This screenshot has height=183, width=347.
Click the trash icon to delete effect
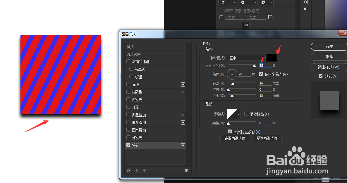186,170
